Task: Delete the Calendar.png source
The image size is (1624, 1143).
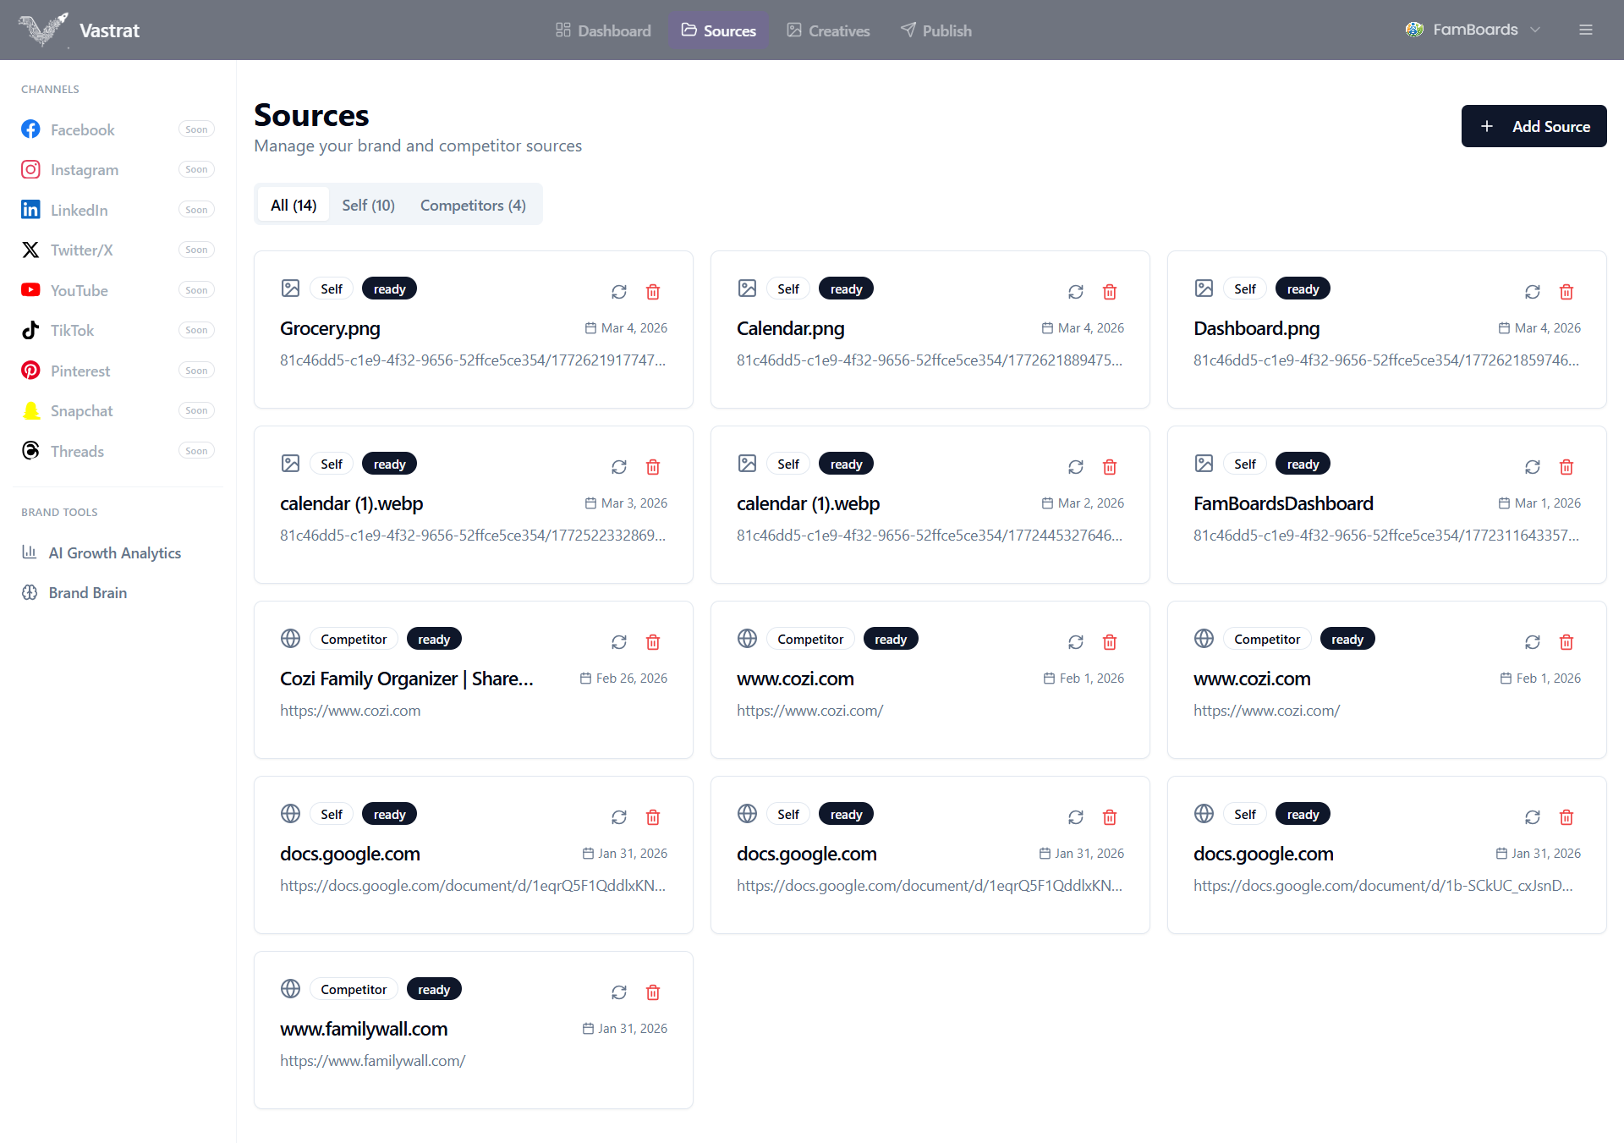Action: (x=1110, y=292)
